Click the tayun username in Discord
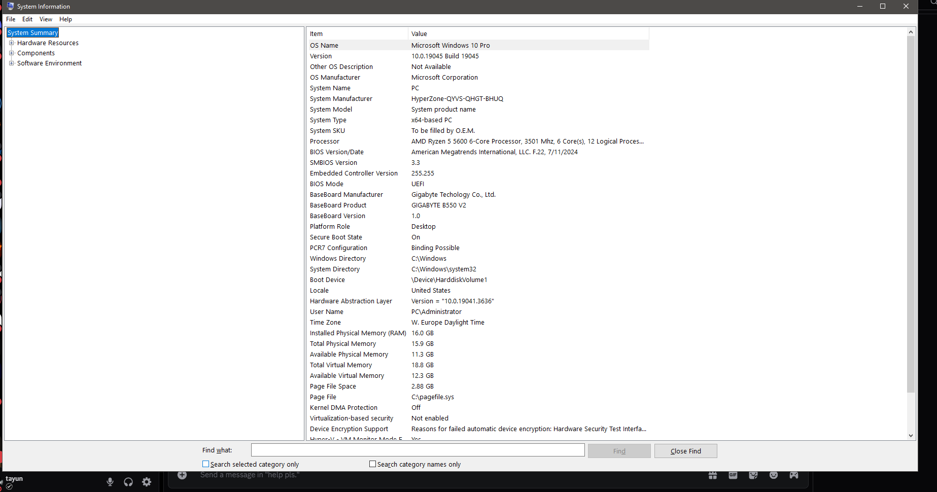This screenshot has width=937, height=492. 14,478
